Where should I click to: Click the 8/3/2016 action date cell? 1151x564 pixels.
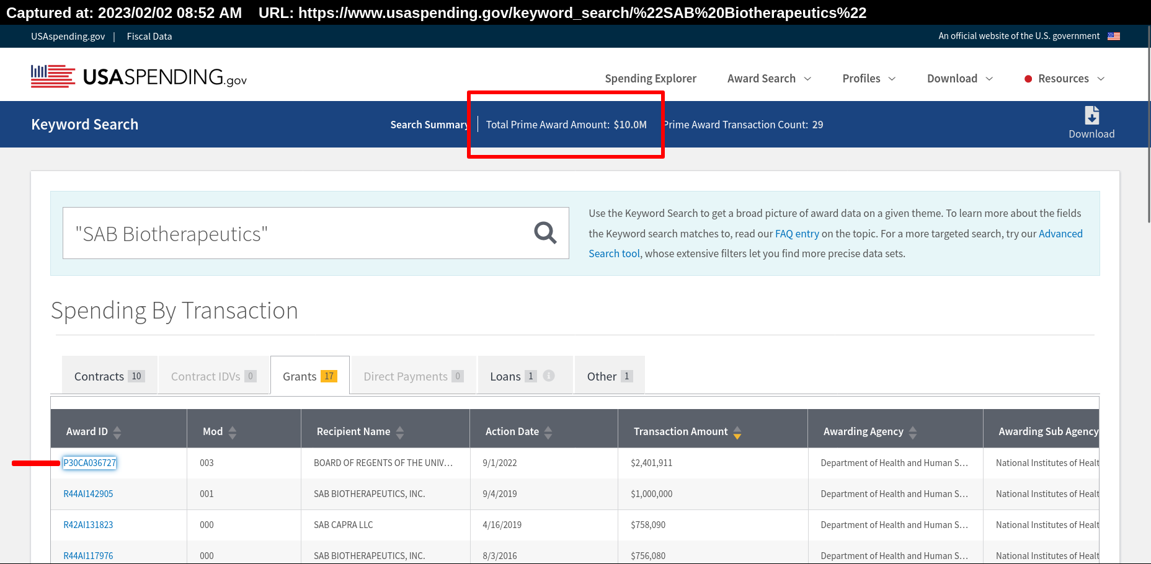click(544, 553)
